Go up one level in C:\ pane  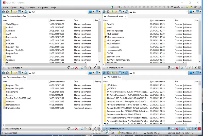point(11,12)
